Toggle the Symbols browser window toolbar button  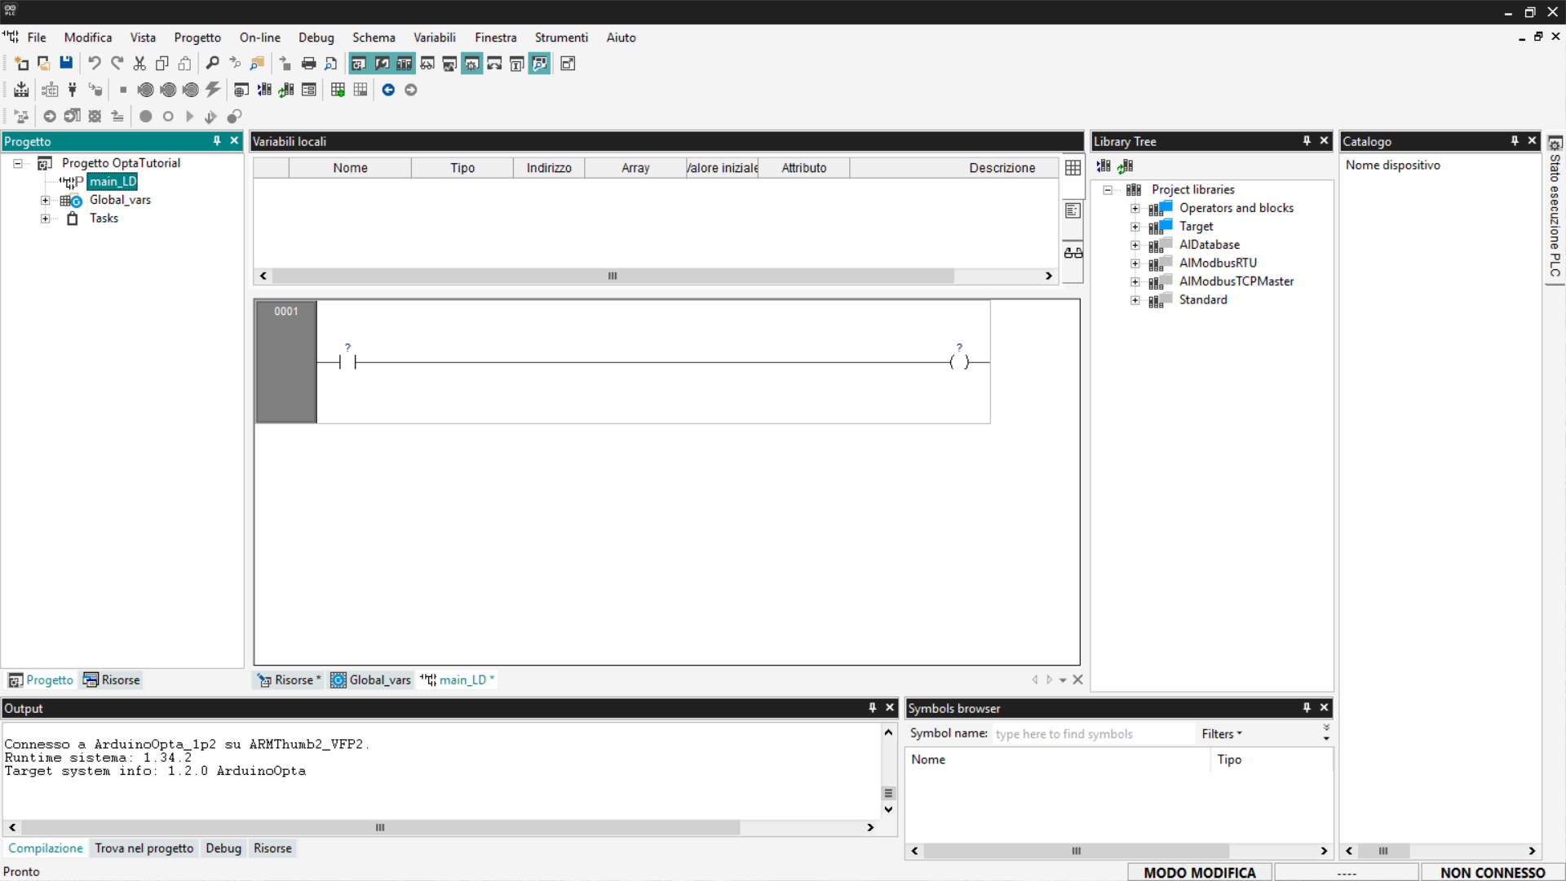(x=539, y=63)
